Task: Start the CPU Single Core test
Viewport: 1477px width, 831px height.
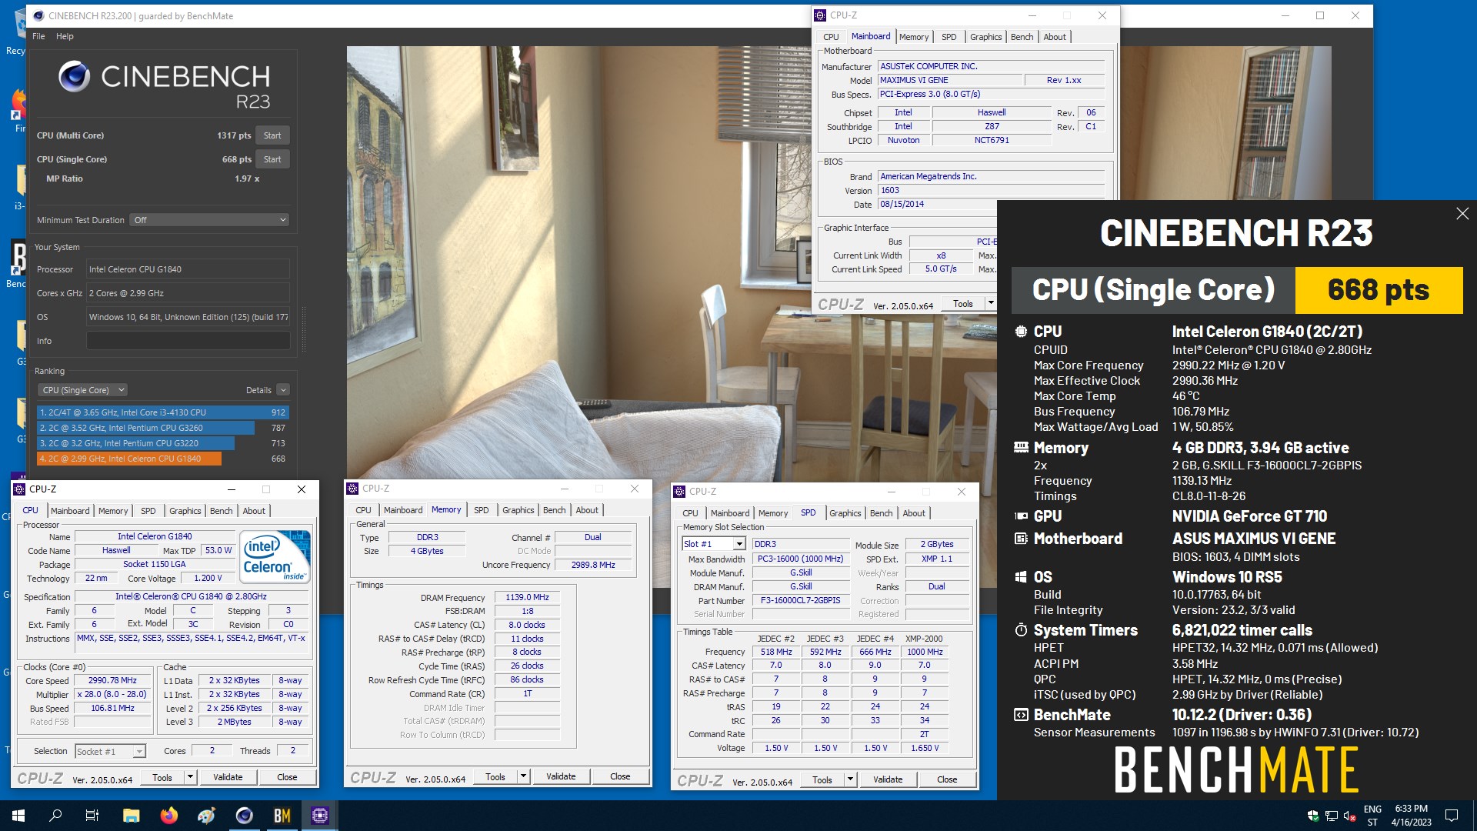Action: 272,159
